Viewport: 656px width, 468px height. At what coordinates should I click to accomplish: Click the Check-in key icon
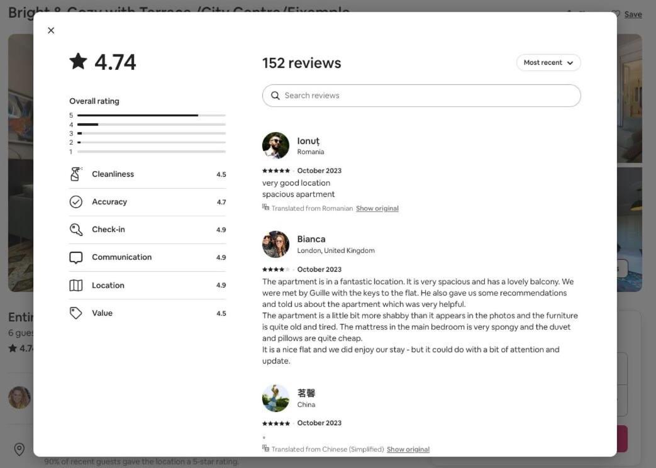[x=75, y=230]
